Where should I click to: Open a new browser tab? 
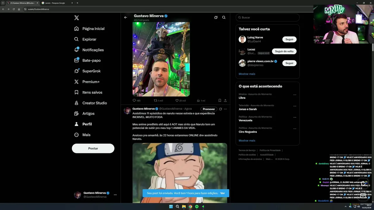tap(77, 3)
